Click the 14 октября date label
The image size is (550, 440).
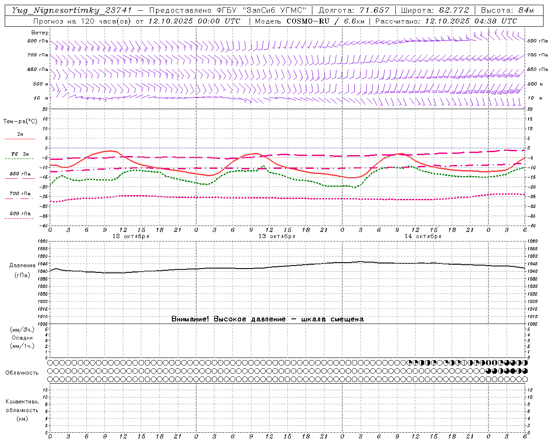(x=423, y=236)
